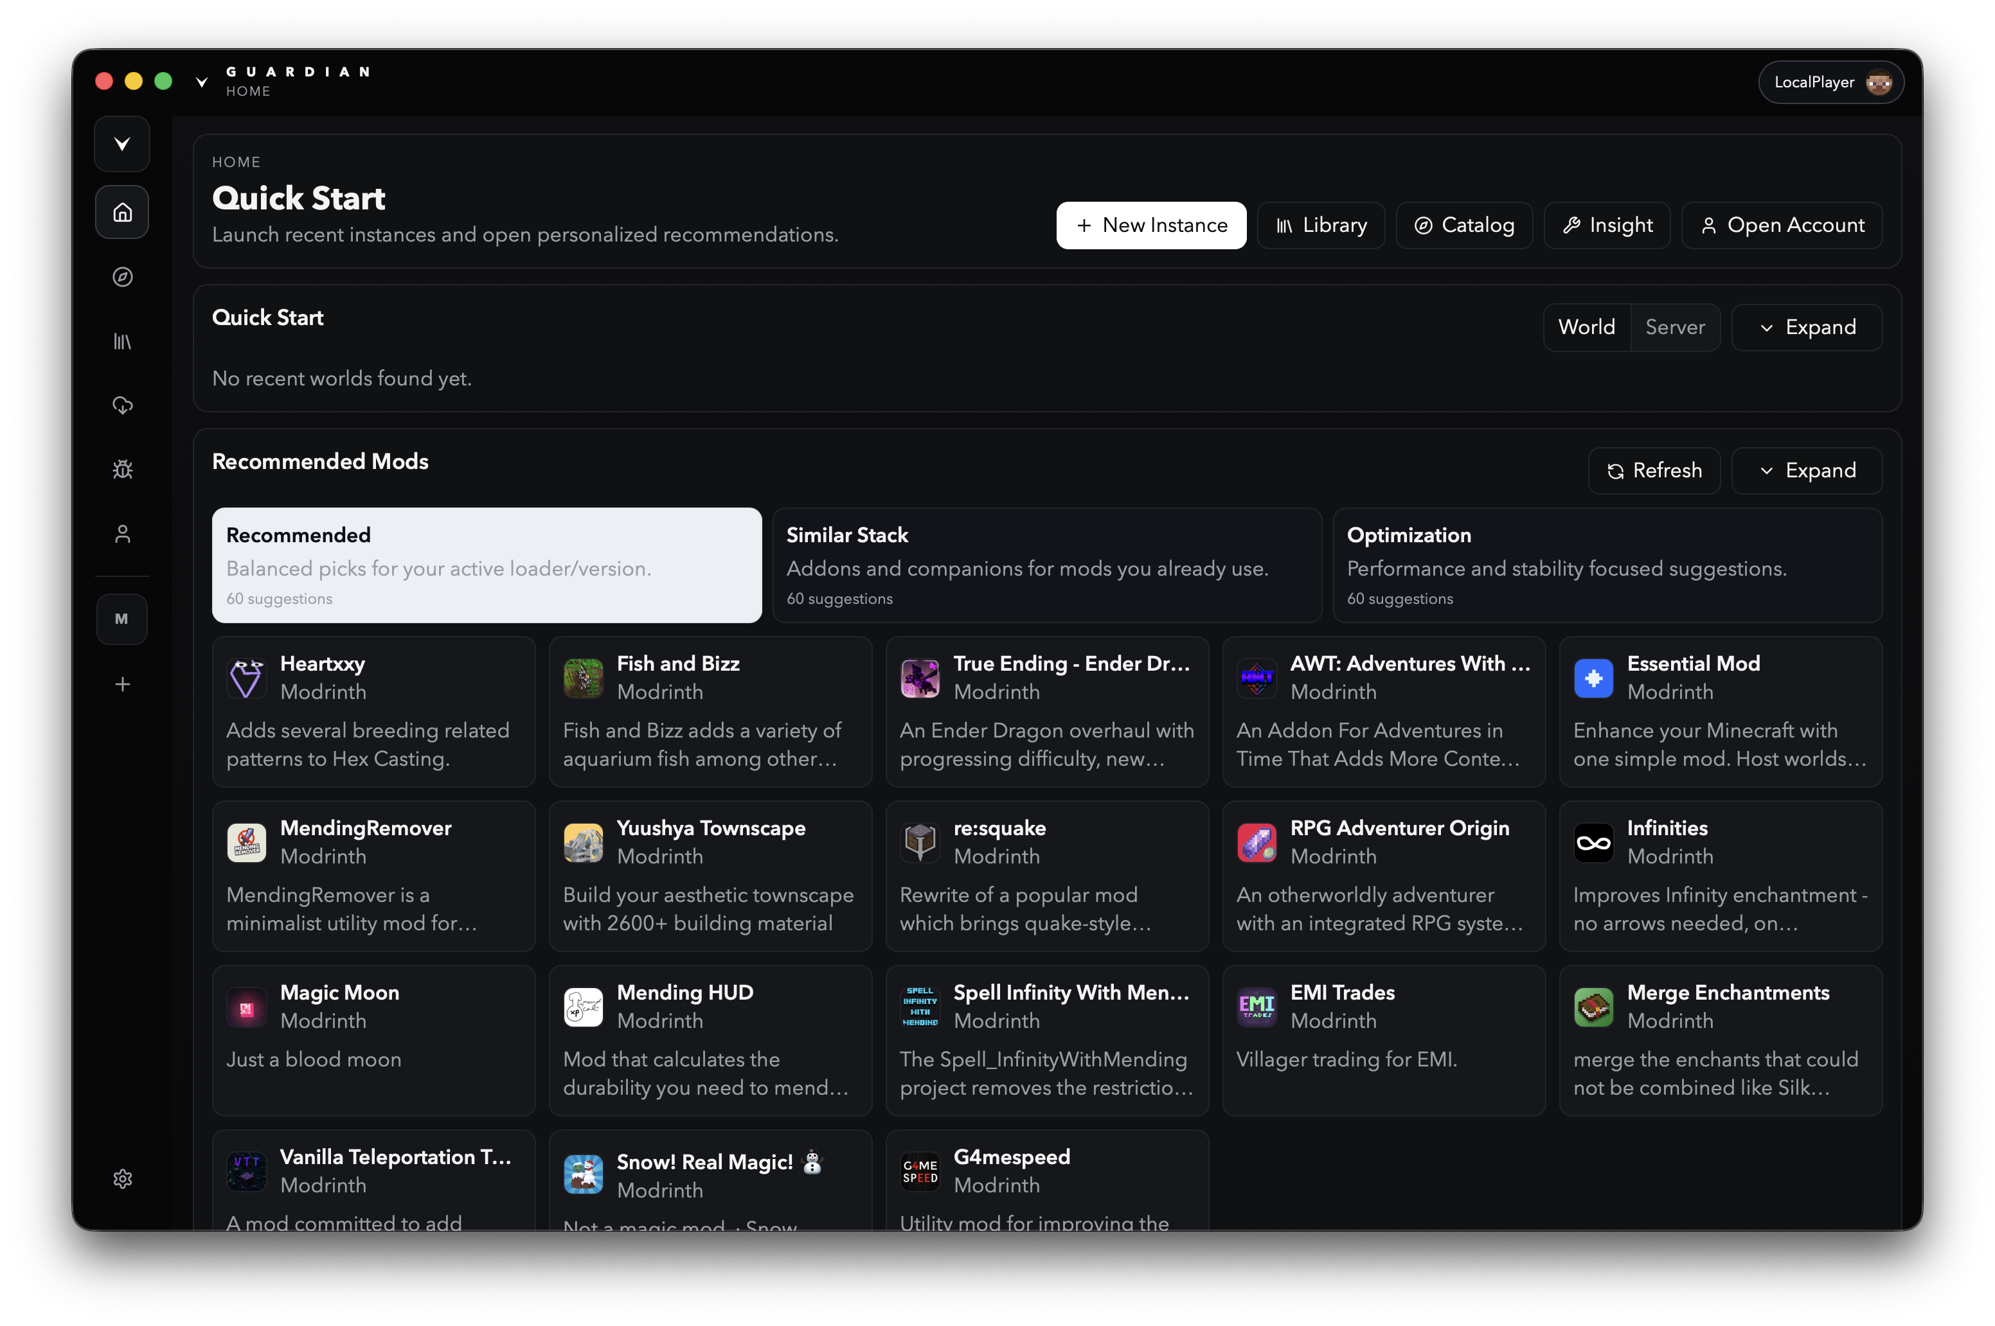1995x1326 pixels.
Task: Open the EMI Trades mod title
Action: point(1342,993)
